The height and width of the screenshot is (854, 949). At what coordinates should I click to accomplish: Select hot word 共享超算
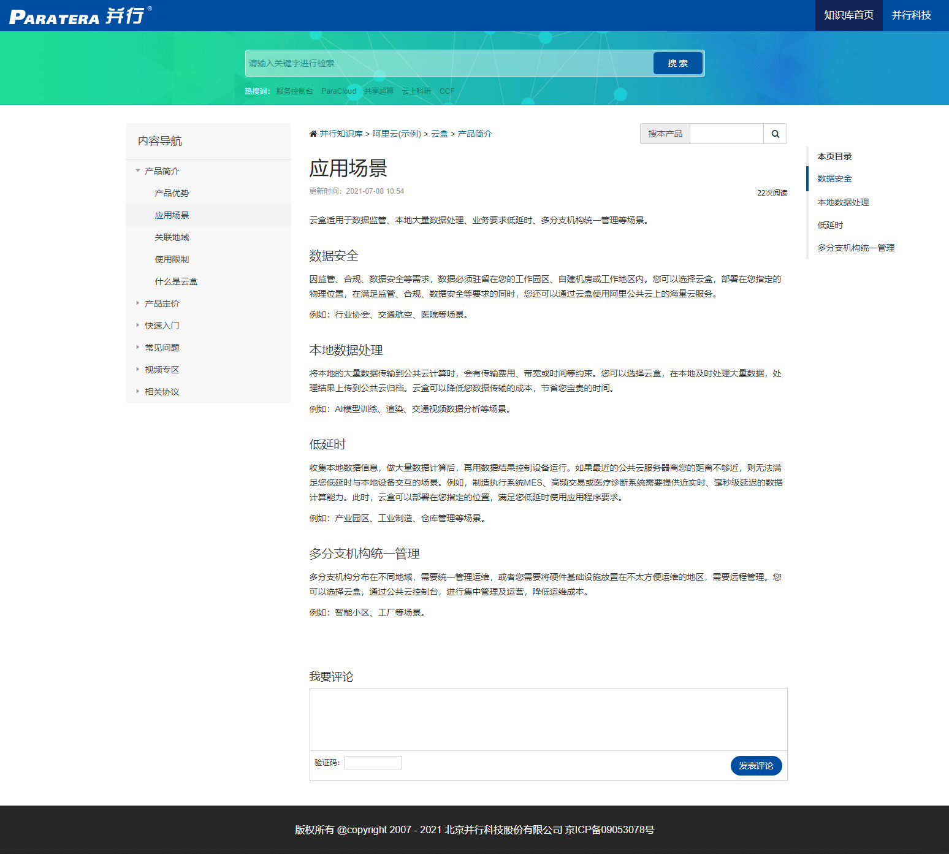tap(379, 91)
